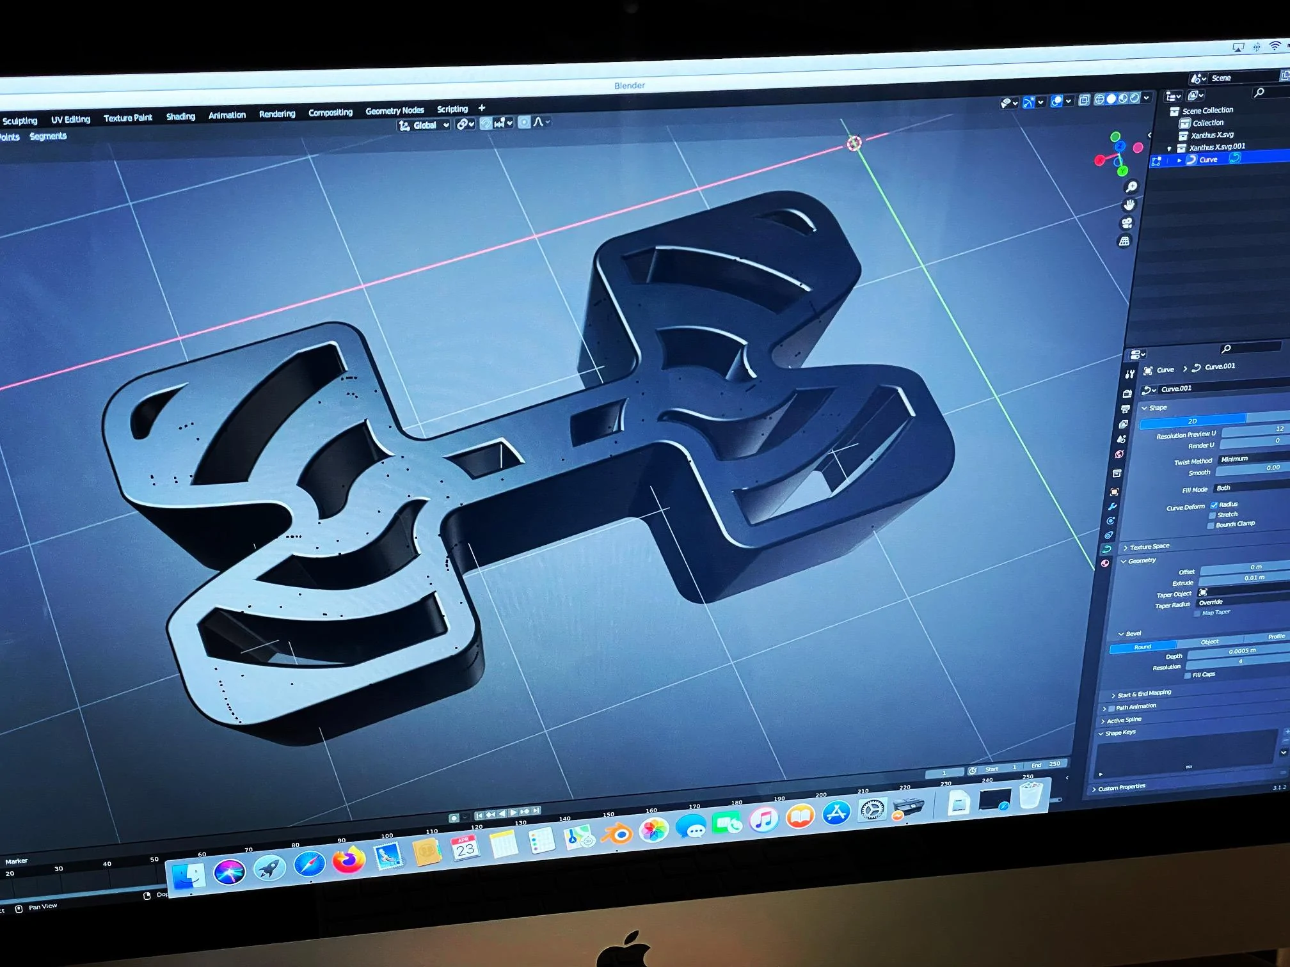
Task: Open the Taper Radius Override dropdown
Action: [x=1242, y=601]
